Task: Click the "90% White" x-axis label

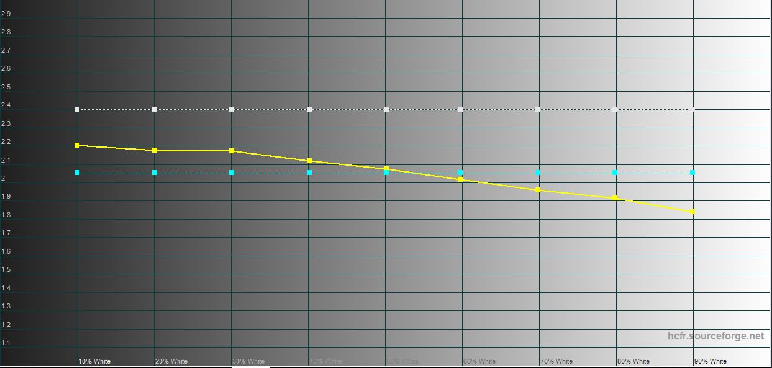Action: tap(711, 361)
